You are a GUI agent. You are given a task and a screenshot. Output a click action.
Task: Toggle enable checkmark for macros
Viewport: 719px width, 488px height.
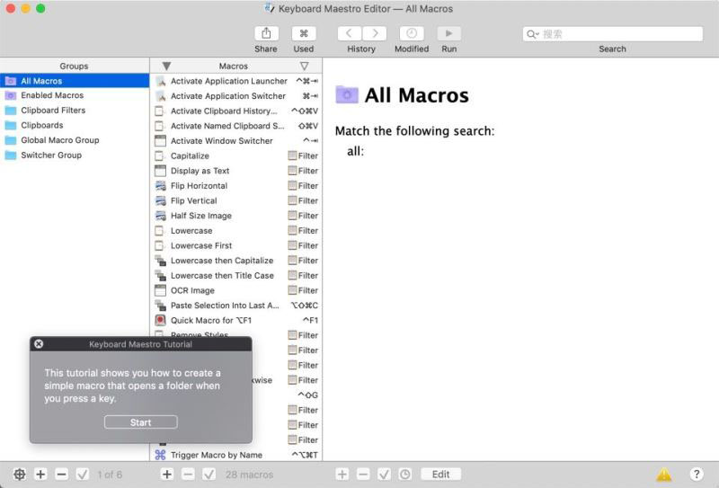pos(209,475)
